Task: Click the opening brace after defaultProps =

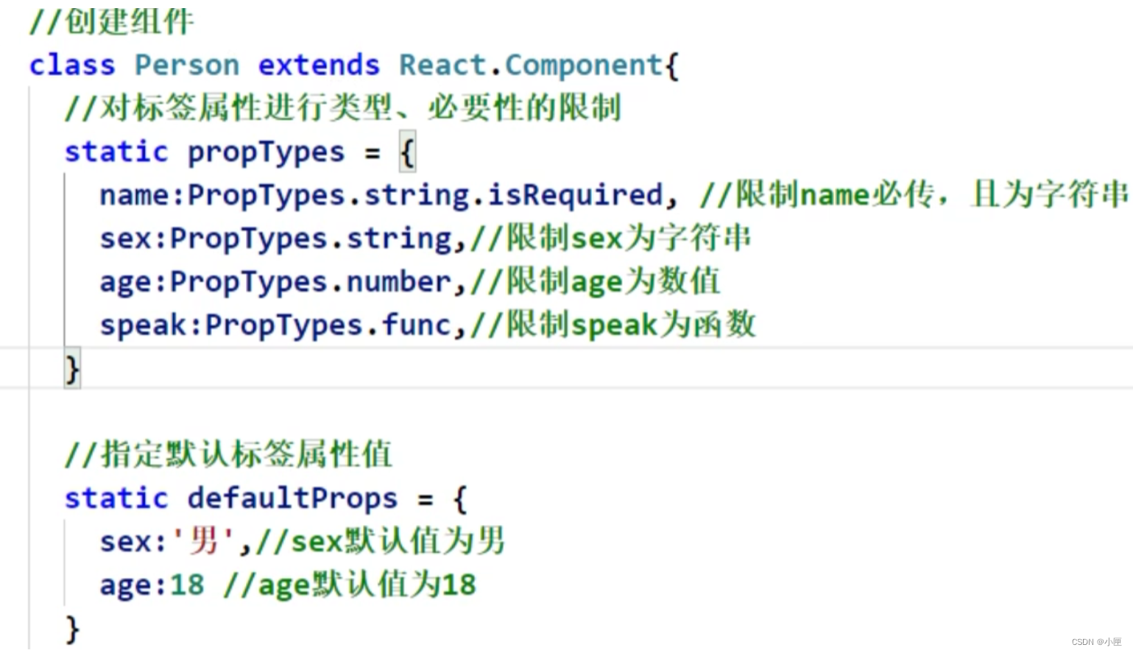Action: 460,499
